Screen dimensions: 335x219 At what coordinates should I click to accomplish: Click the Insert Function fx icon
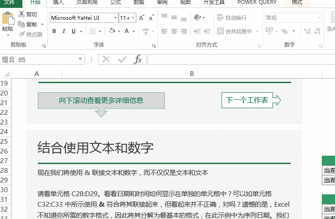pos(138,59)
